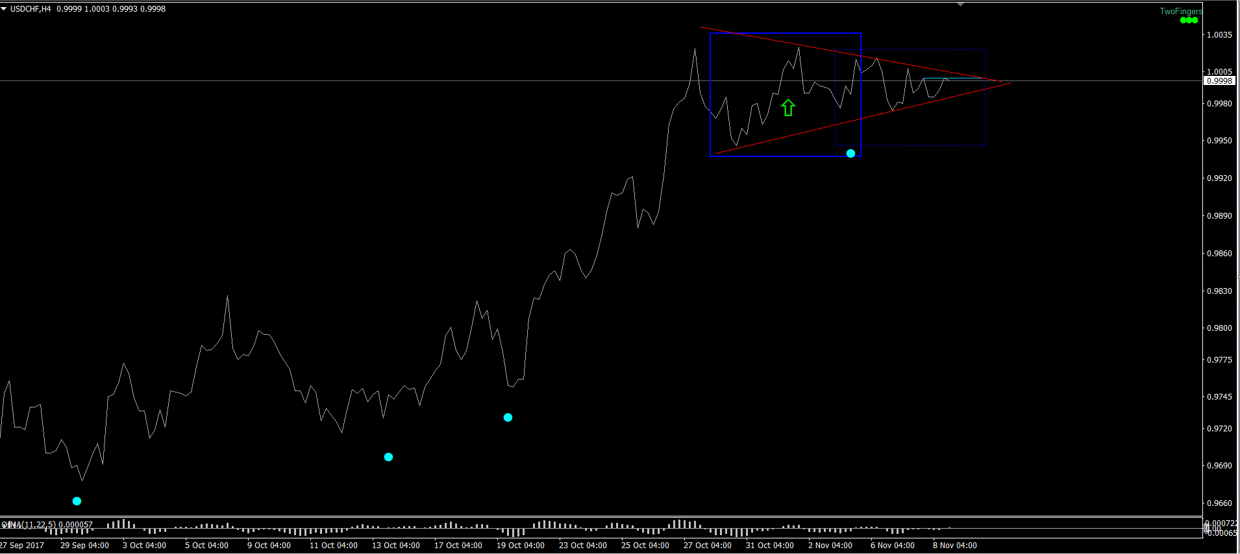This screenshot has width=1240, height=554.
Task: Click the USDCHF,H4 symbol title
Action: (31, 9)
